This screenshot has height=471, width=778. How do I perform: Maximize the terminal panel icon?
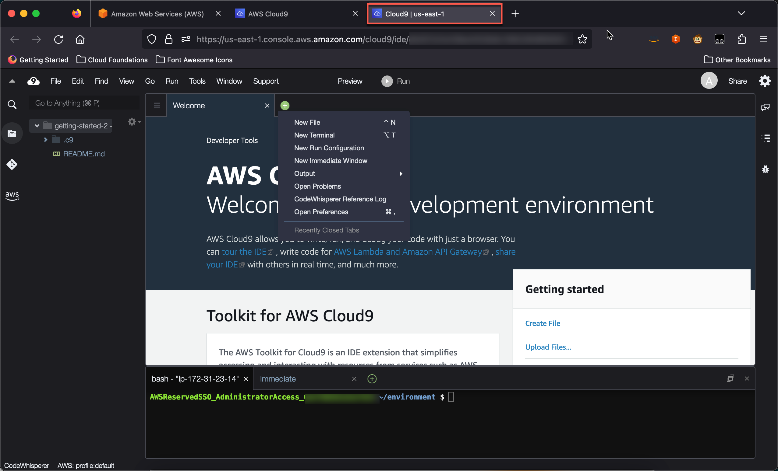730,378
